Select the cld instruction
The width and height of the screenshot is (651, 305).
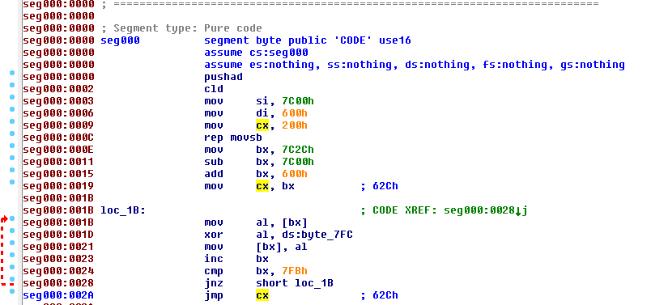214,89
